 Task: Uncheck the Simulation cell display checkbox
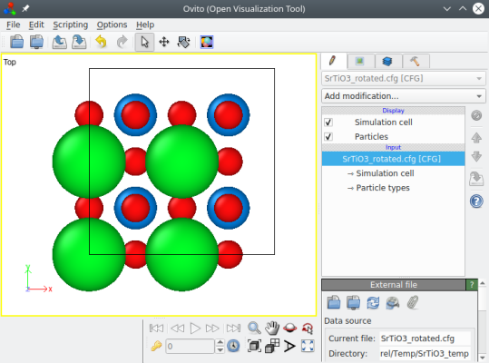(328, 123)
